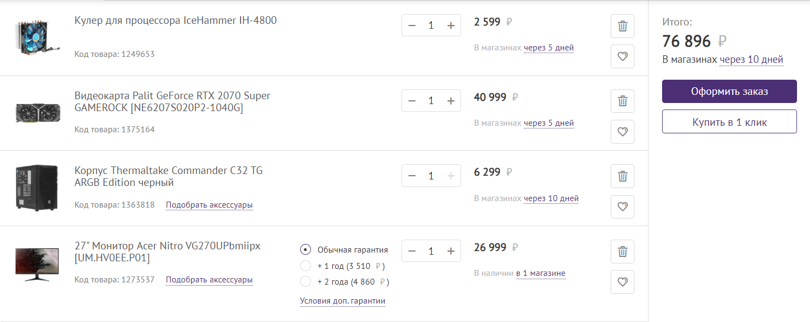Remove Acer Nitro monitor from cart

pyautogui.click(x=623, y=252)
